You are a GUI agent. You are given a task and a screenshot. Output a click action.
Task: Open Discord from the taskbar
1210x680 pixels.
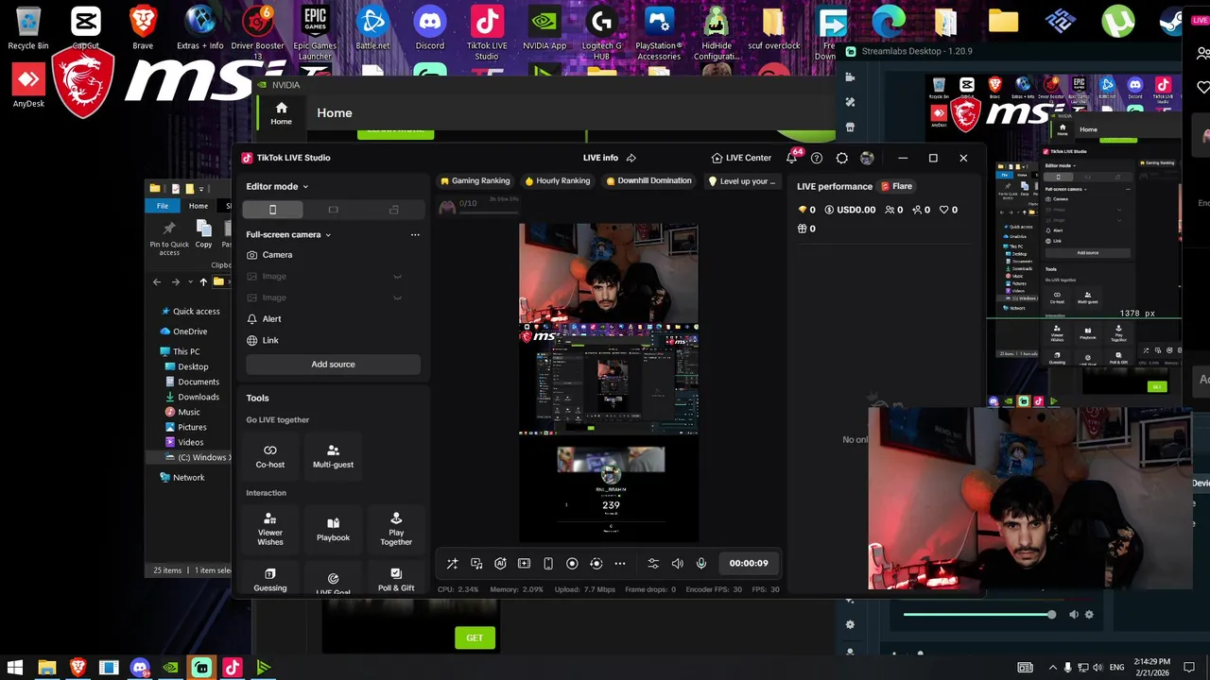[x=140, y=668]
